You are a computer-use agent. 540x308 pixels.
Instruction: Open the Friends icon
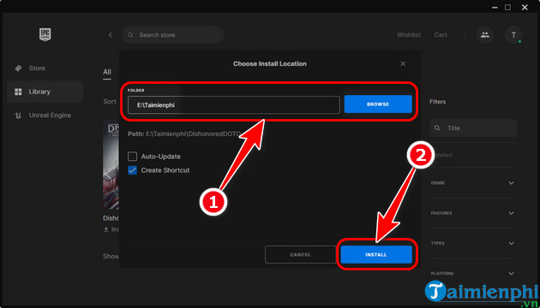pyautogui.click(x=485, y=35)
